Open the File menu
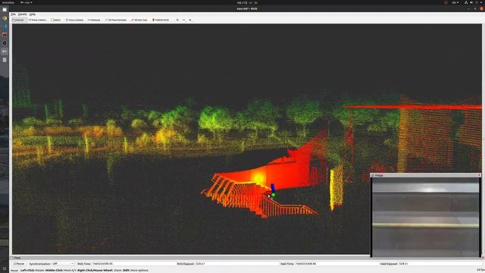This screenshot has width=485, height=273. coord(13,14)
